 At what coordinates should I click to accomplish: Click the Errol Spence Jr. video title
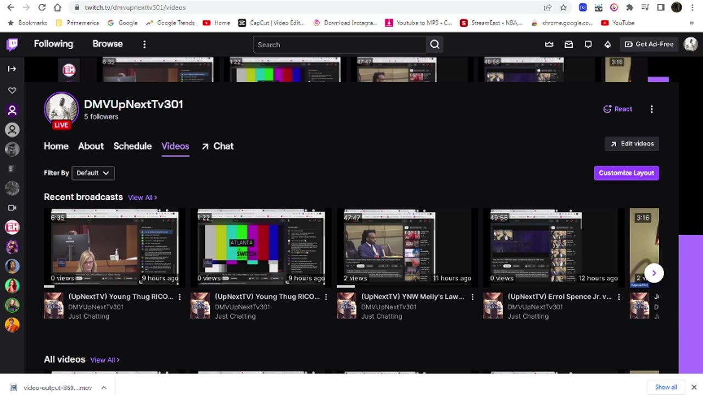point(559,297)
